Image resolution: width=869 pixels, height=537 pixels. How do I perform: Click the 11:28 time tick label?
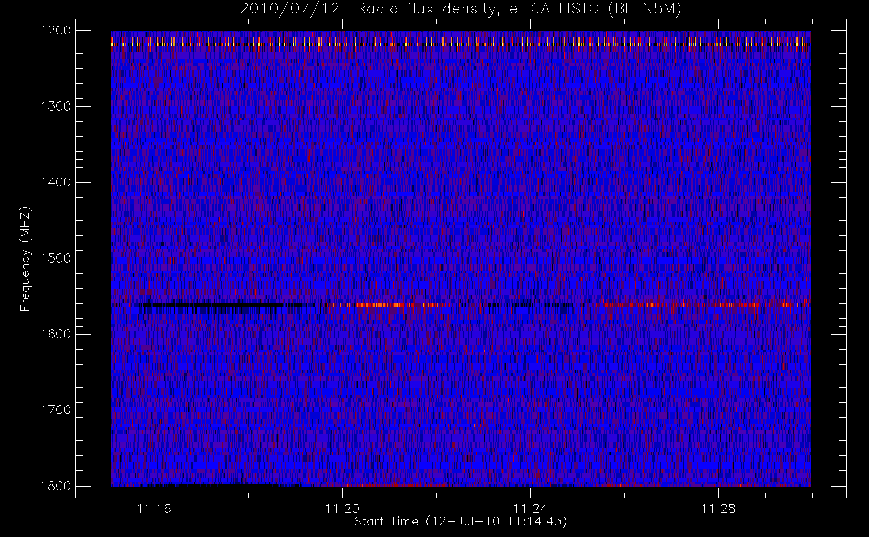pos(718,508)
